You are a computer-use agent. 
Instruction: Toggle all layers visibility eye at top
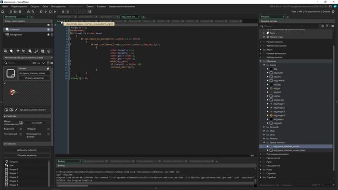click(x=48, y=25)
